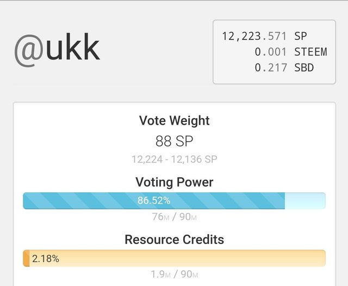Click the SP unit label in balances

click(301, 36)
